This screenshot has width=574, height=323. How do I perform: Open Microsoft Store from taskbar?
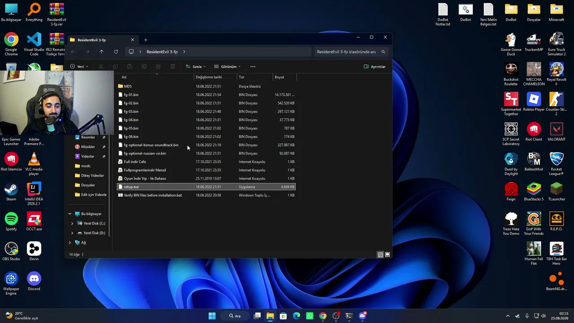pyautogui.click(x=283, y=316)
